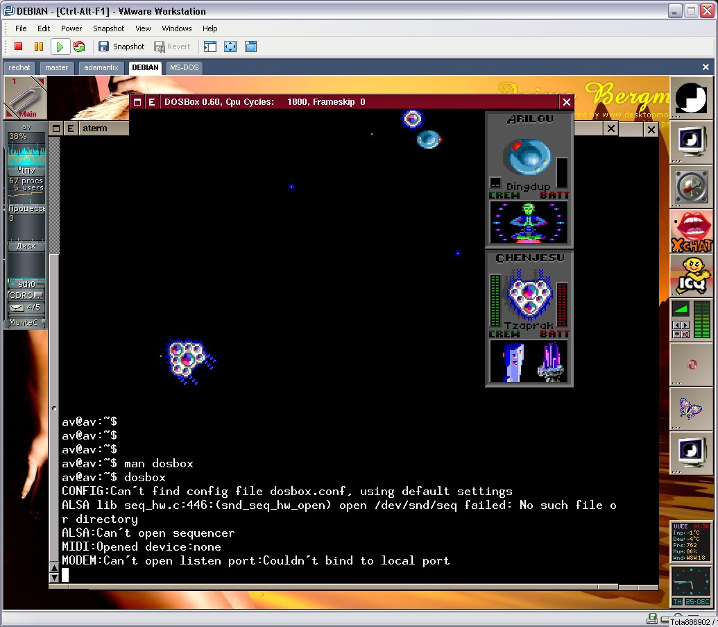Launch XChat from the dock
718x627 pixels.
point(691,231)
